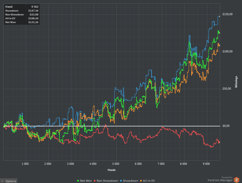Click the Showdown line end marker
The height and width of the screenshot is (183, 242).
(x=220, y=16)
